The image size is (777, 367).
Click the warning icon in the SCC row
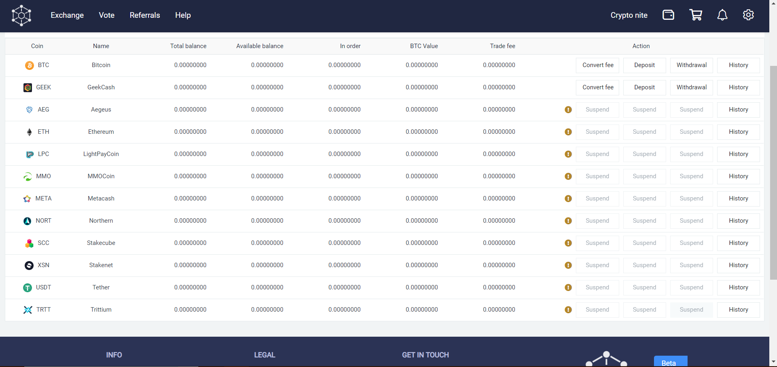coord(568,243)
